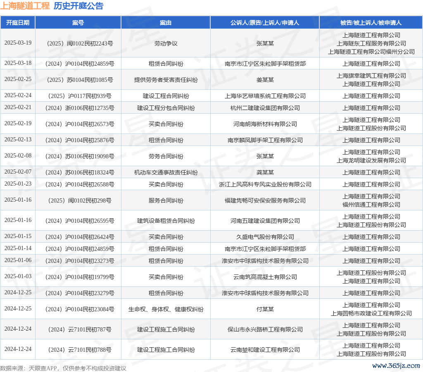Click case number 云7101民初787号
The width and height of the screenshot is (423, 372).
[80, 329]
